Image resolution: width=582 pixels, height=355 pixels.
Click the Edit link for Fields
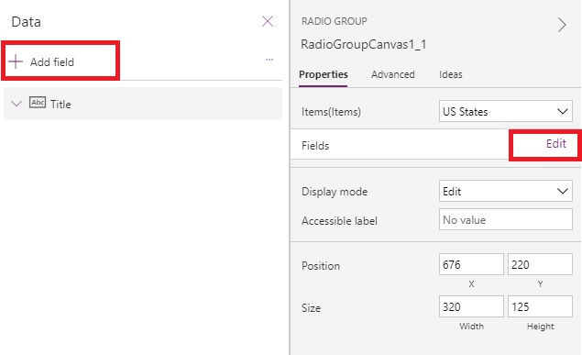coord(555,144)
